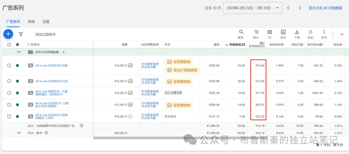Check the All in one 20250310 row
The width and height of the screenshot is (349, 154).
9,117
